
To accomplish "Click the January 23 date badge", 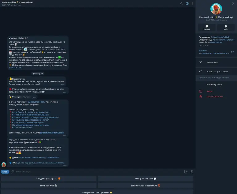I will 38,74.
